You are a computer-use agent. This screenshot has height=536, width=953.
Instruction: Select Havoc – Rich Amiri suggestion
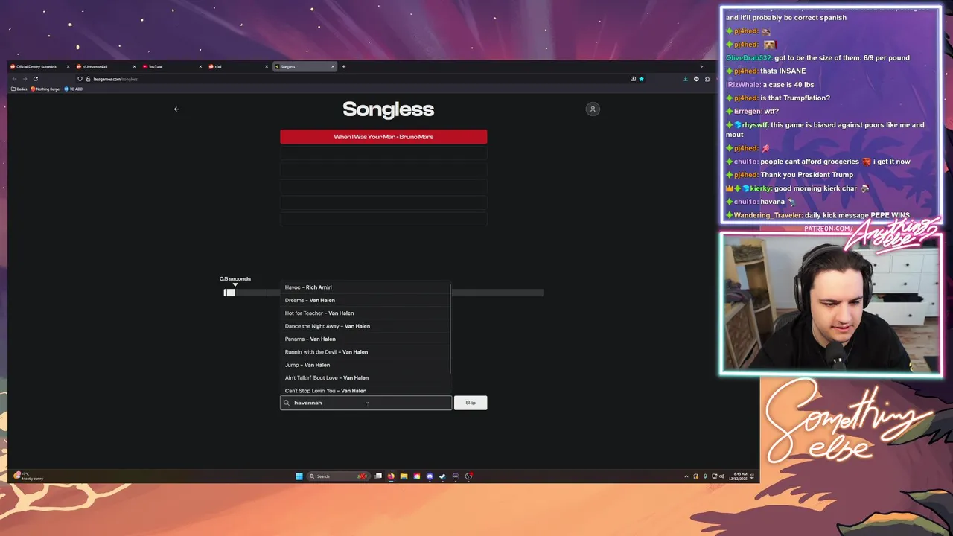tap(366, 287)
